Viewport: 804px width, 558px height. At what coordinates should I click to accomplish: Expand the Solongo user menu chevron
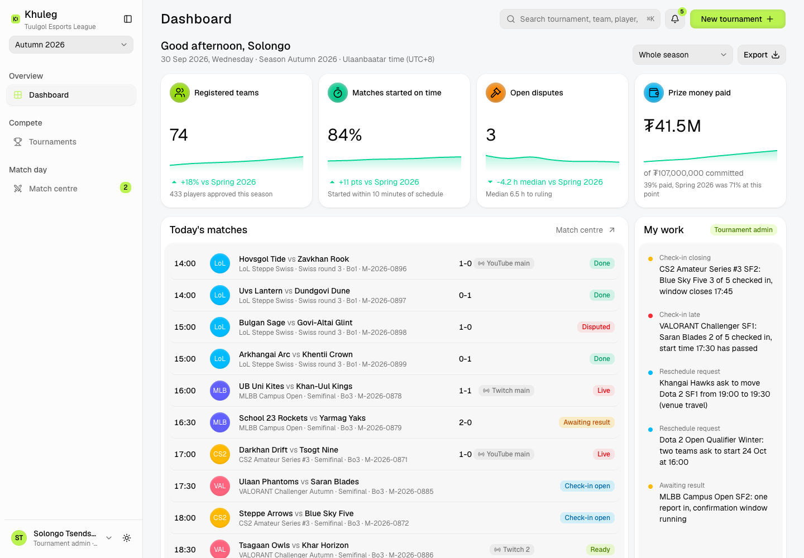(x=109, y=538)
